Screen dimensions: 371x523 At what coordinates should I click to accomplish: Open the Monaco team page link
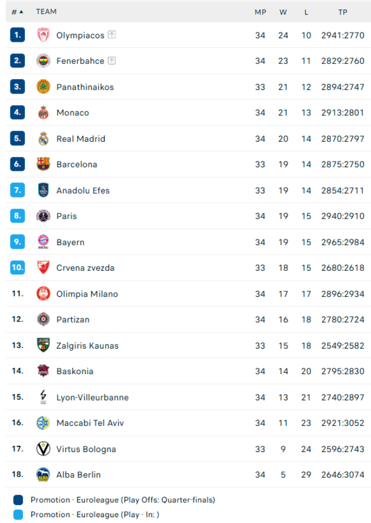(73, 113)
